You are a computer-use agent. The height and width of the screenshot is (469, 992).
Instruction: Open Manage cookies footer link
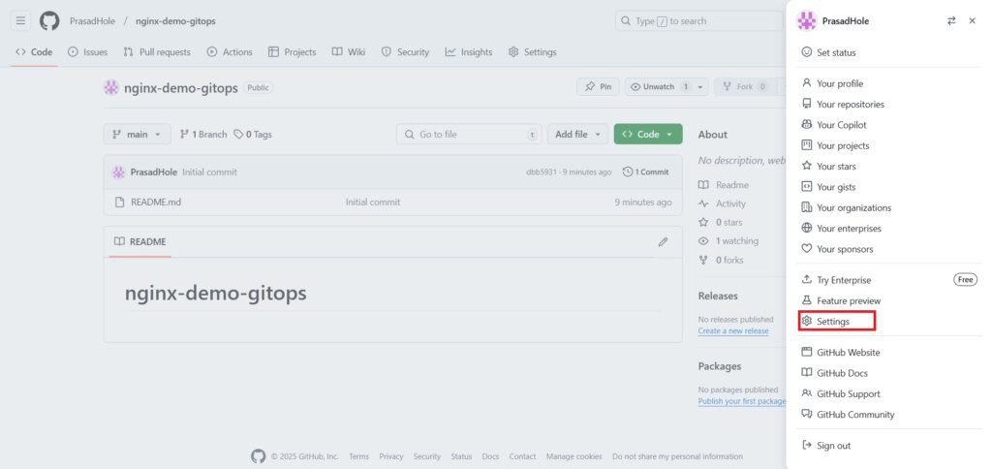tap(573, 456)
